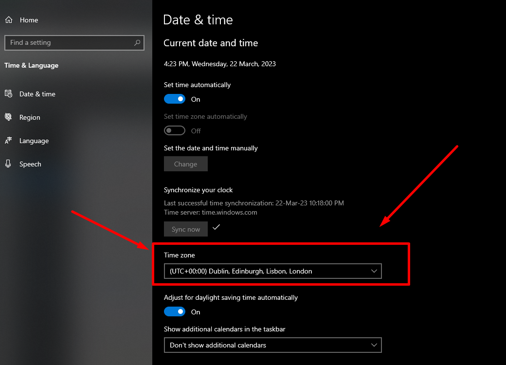
Task: Select the Date & time calendar icon
Action: click(9, 94)
